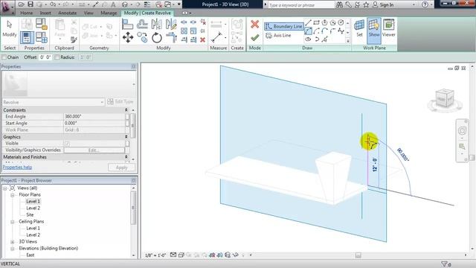Image resolution: width=476 pixels, height=268 pixels.
Task: Select the Rectangle draw tool
Action: [x=316, y=23]
